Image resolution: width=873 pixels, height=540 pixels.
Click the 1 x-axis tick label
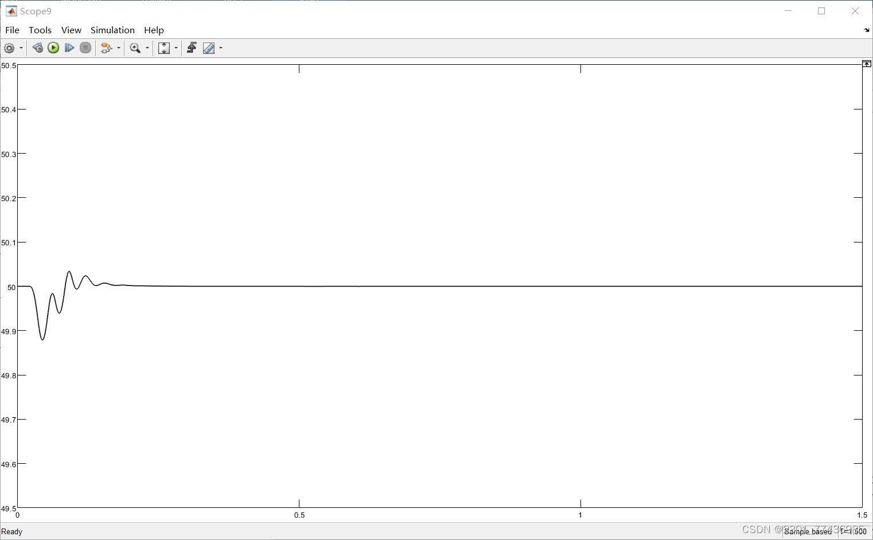pyautogui.click(x=580, y=515)
